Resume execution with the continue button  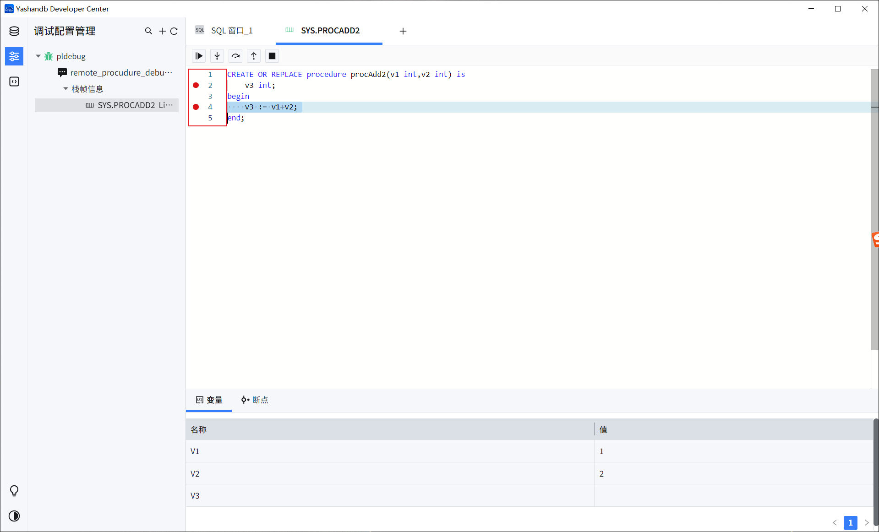pyautogui.click(x=199, y=56)
